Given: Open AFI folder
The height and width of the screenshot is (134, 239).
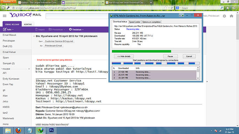Looking at the screenshot, I should pyautogui.click(x=5, y=73).
